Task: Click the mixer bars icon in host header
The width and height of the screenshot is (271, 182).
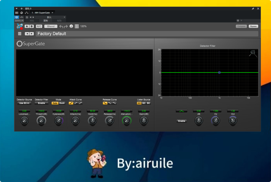Action: coord(17,13)
